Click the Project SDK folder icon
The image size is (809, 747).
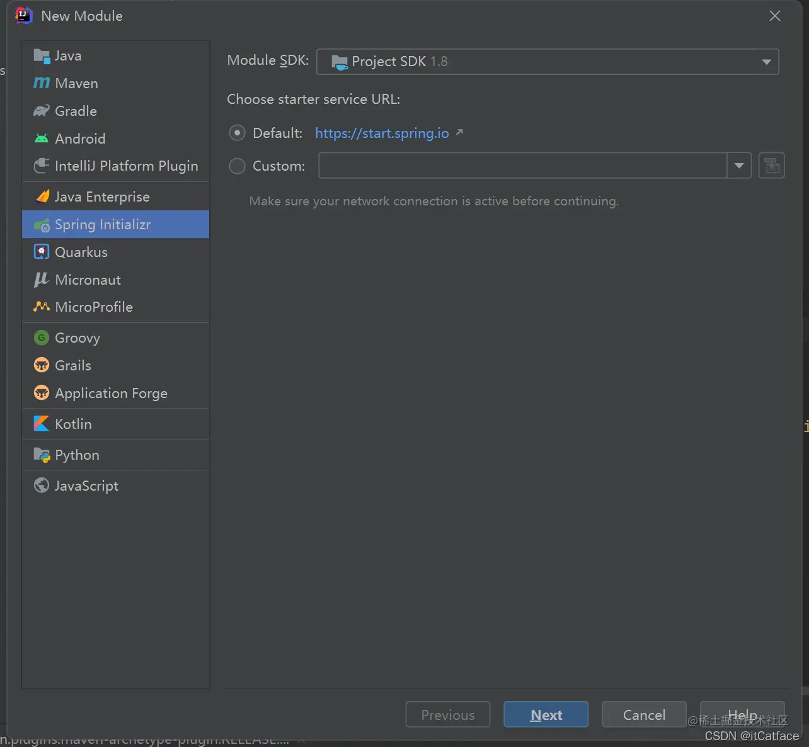click(x=340, y=62)
